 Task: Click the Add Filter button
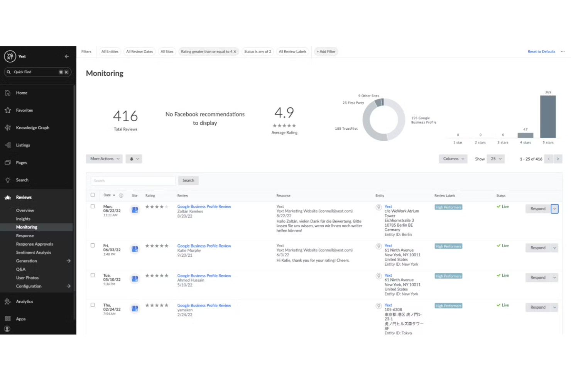tap(326, 52)
